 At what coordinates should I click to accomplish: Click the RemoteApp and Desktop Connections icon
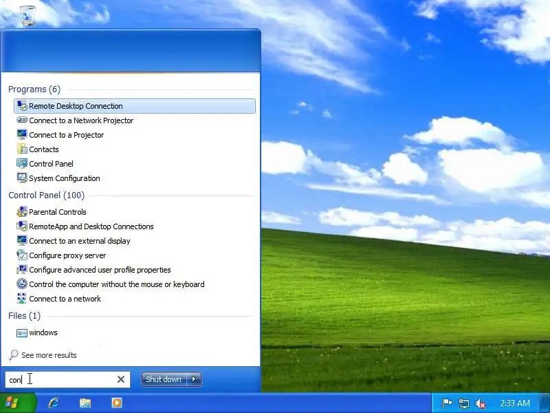click(22, 226)
